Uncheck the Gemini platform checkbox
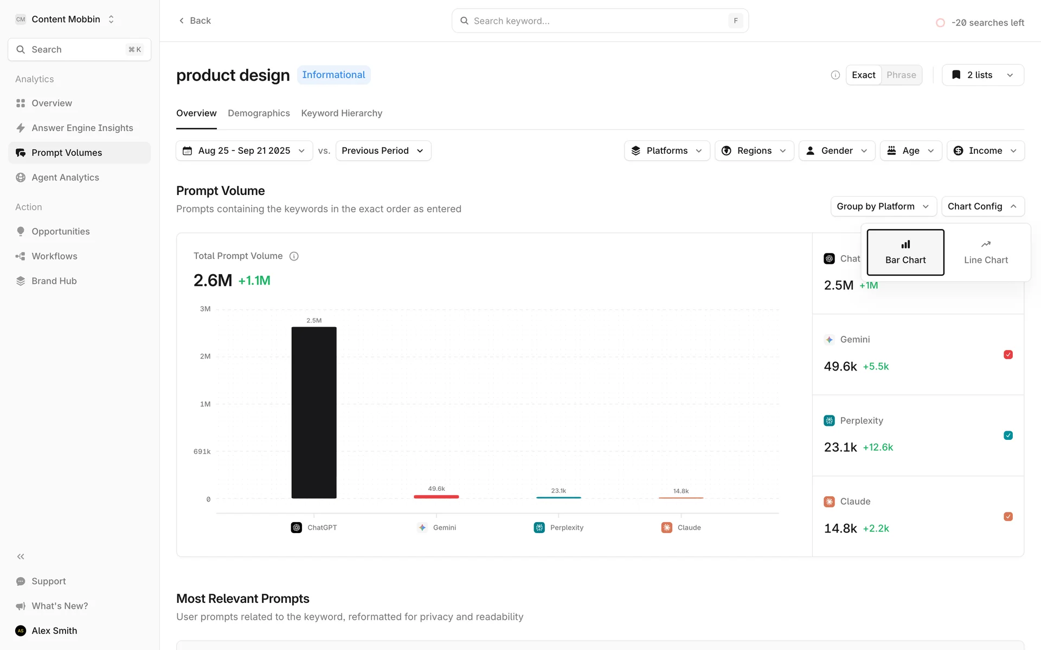Image resolution: width=1041 pixels, height=650 pixels. [1008, 355]
